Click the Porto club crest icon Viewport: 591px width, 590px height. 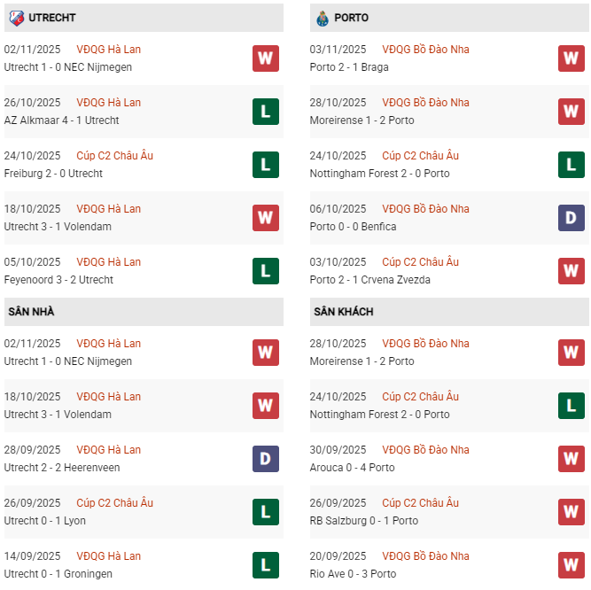[x=321, y=18]
